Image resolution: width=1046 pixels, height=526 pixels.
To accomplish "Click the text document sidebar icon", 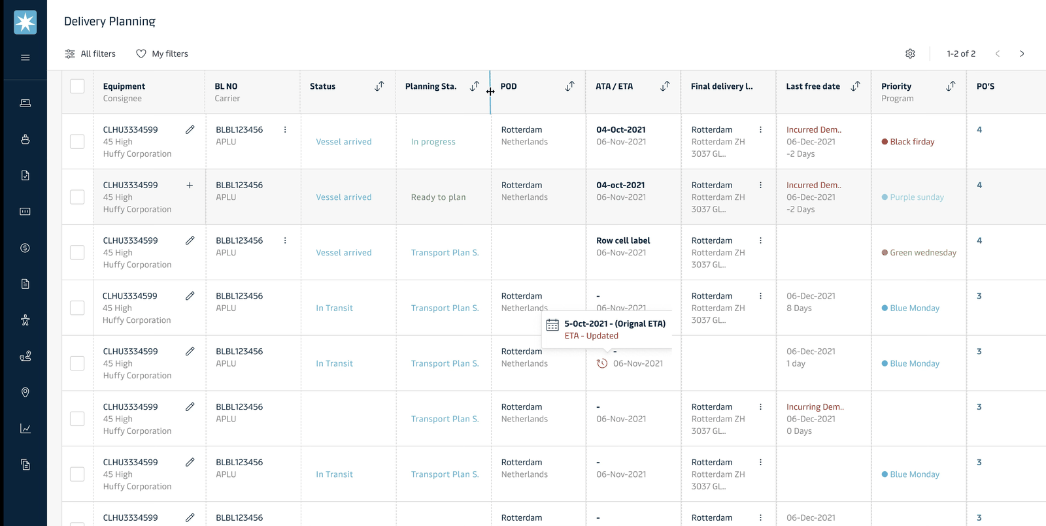I will point(25,284).
